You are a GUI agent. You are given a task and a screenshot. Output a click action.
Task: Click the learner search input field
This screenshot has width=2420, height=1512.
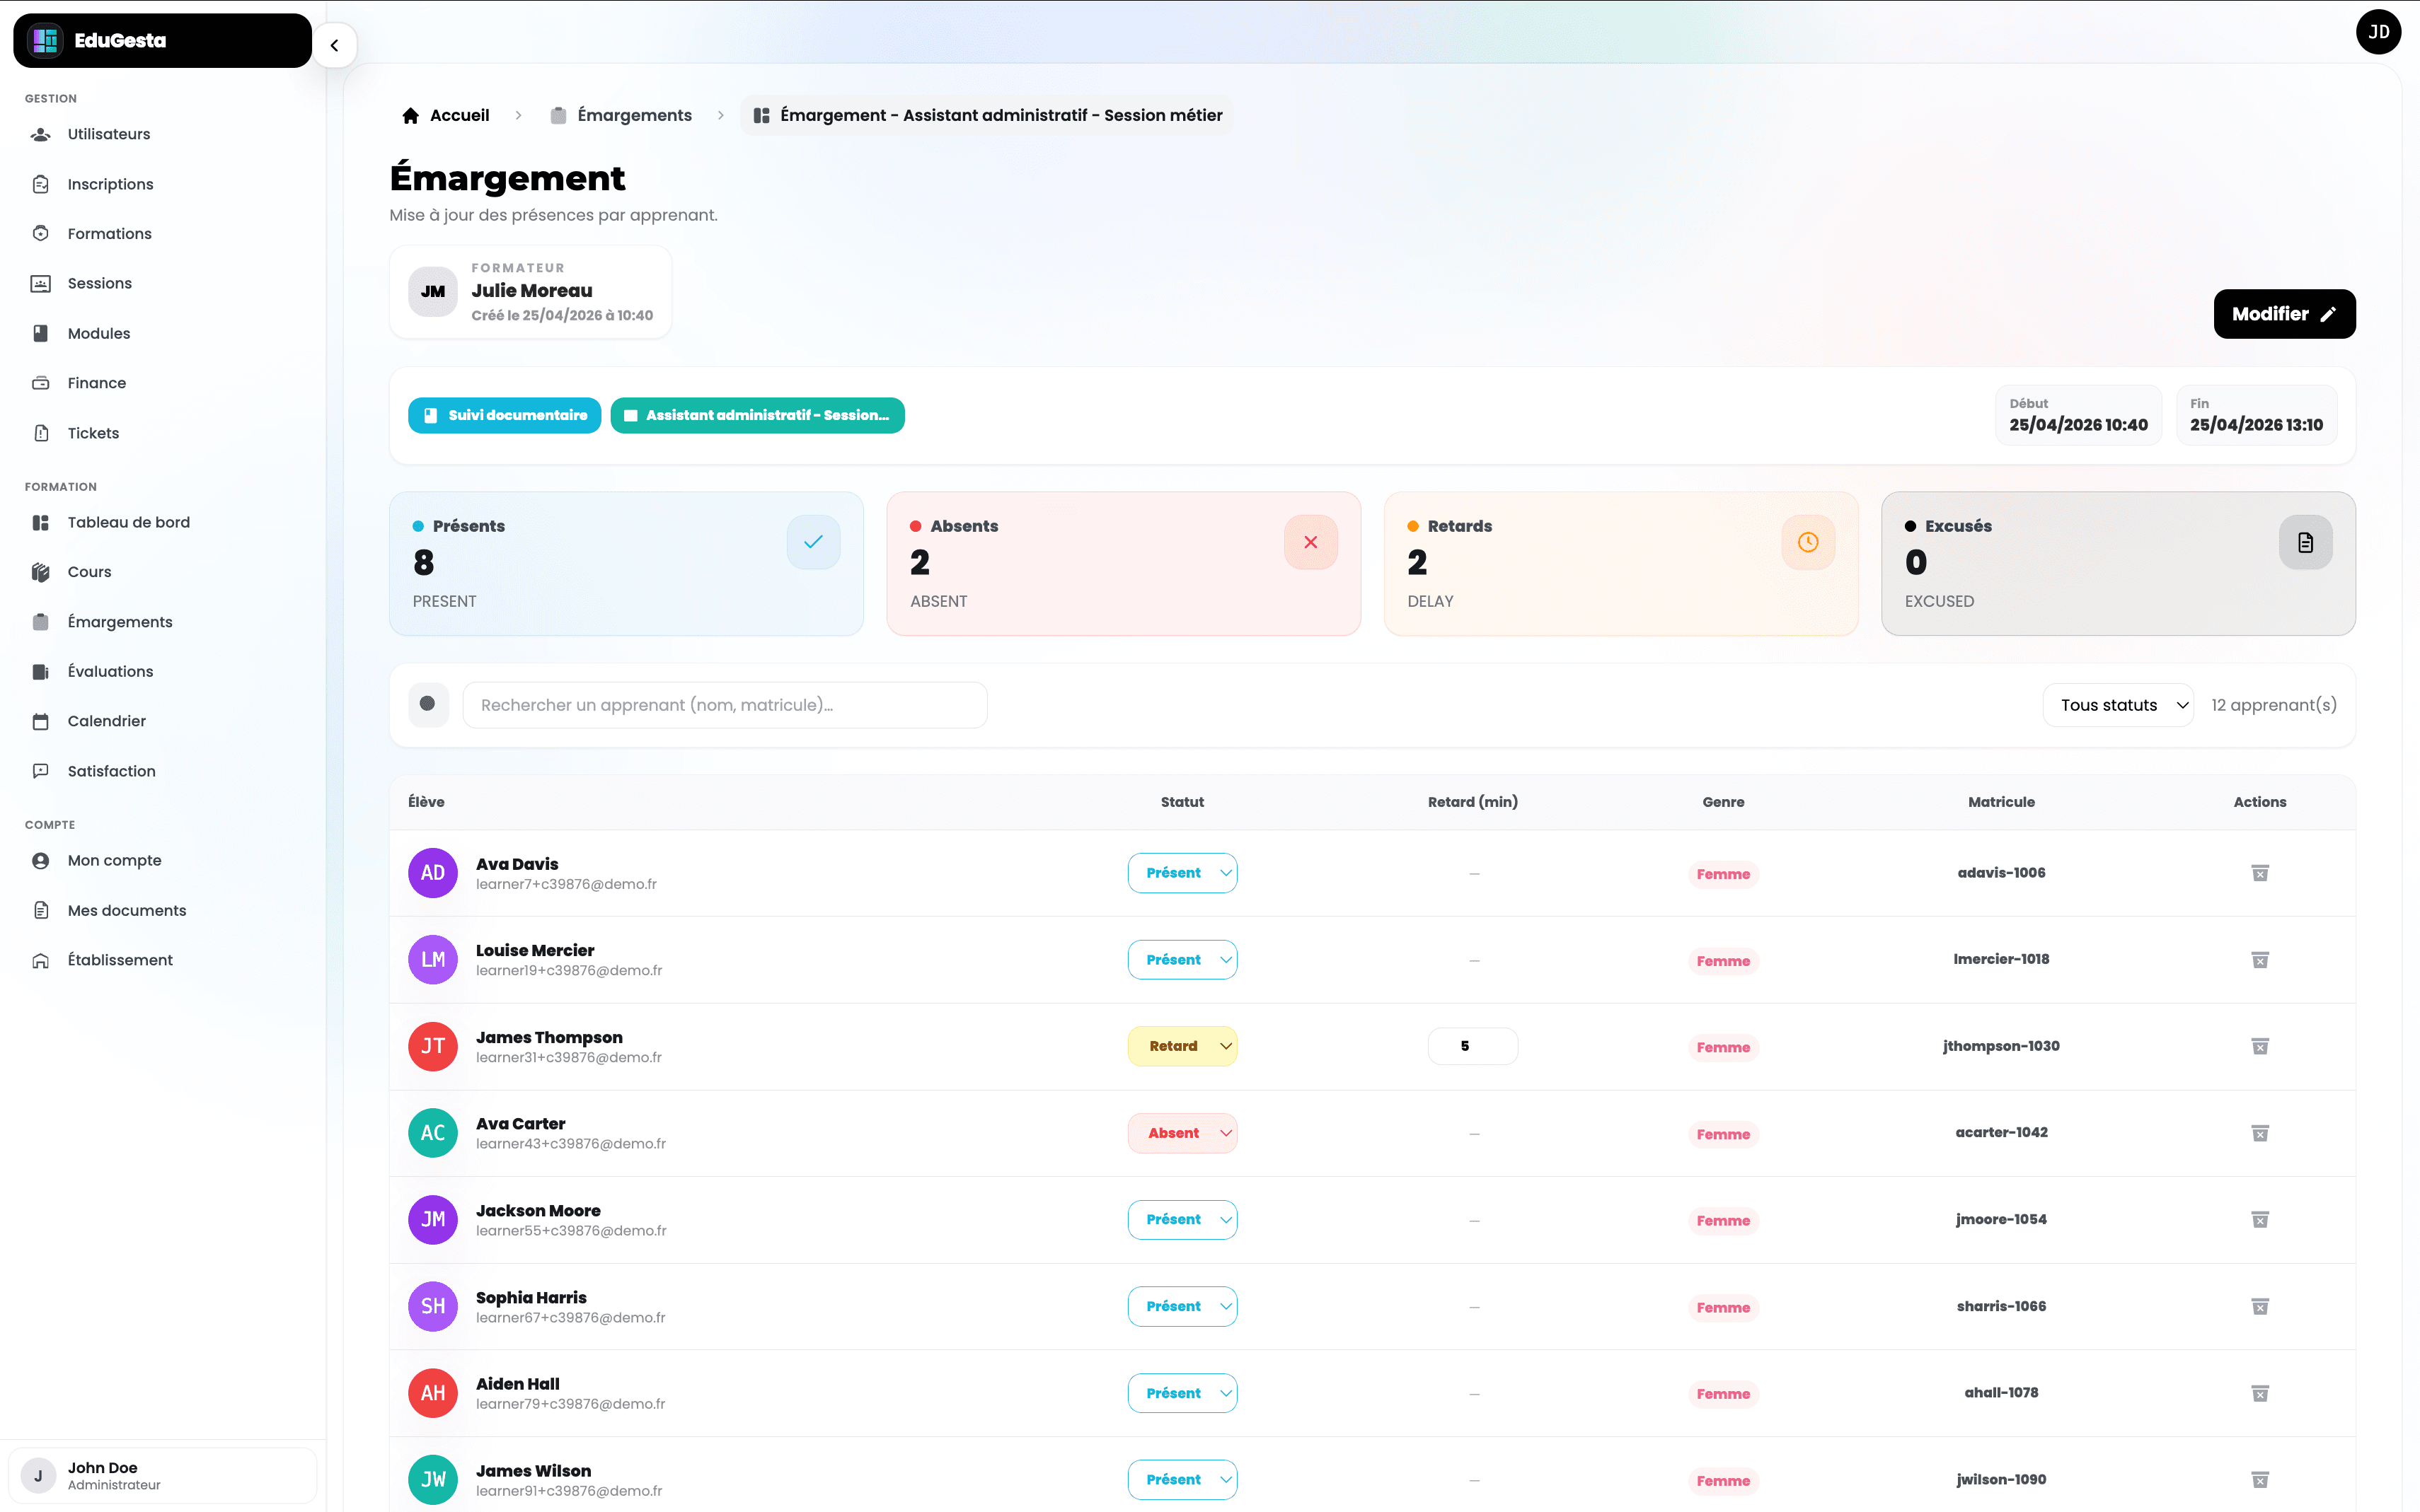click(725, 705)
